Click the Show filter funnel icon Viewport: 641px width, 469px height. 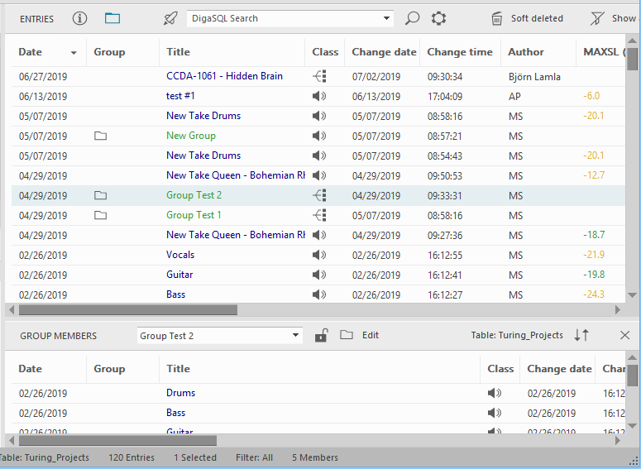(597, 18)
